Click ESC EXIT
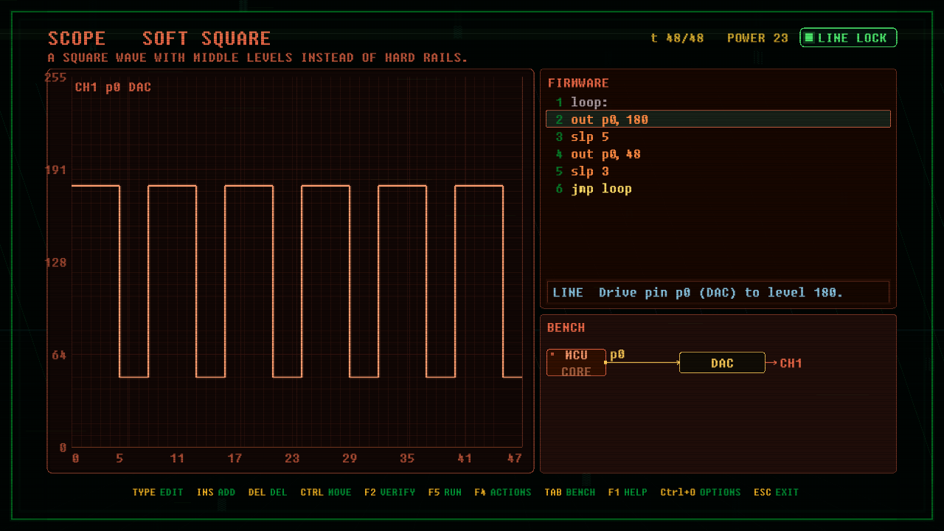Image resolution: width=944 pixels, height=531 pixels. (x=777, y=492)
